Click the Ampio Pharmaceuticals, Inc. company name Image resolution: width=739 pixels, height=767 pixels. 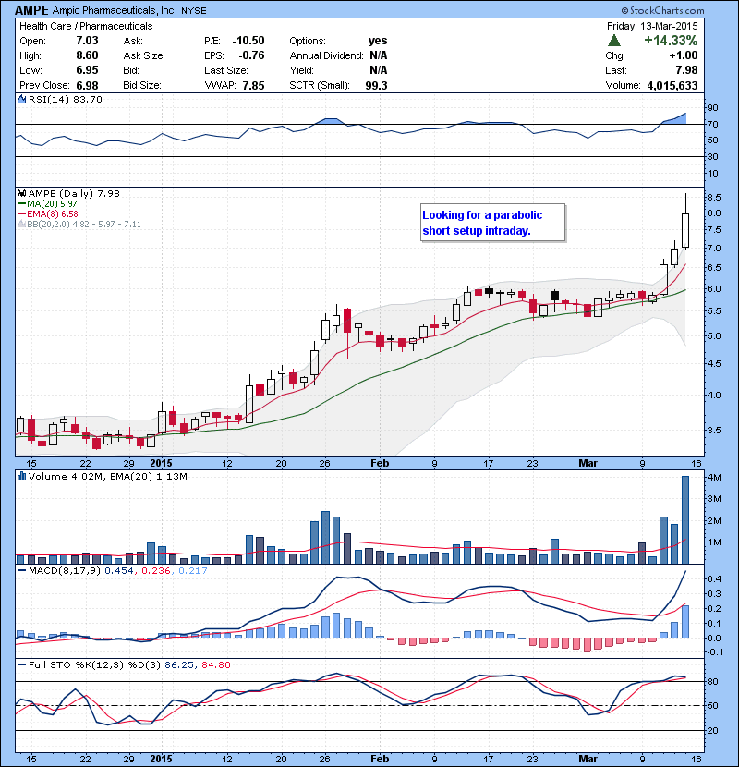(115, 10)
